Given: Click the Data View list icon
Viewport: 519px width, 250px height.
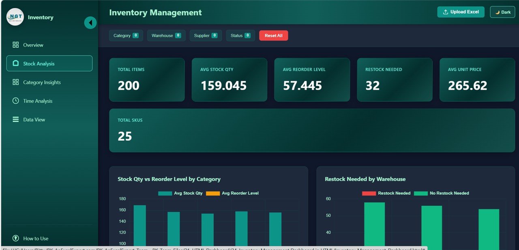Looking at the screenshot, I should [x=16, y=120].
